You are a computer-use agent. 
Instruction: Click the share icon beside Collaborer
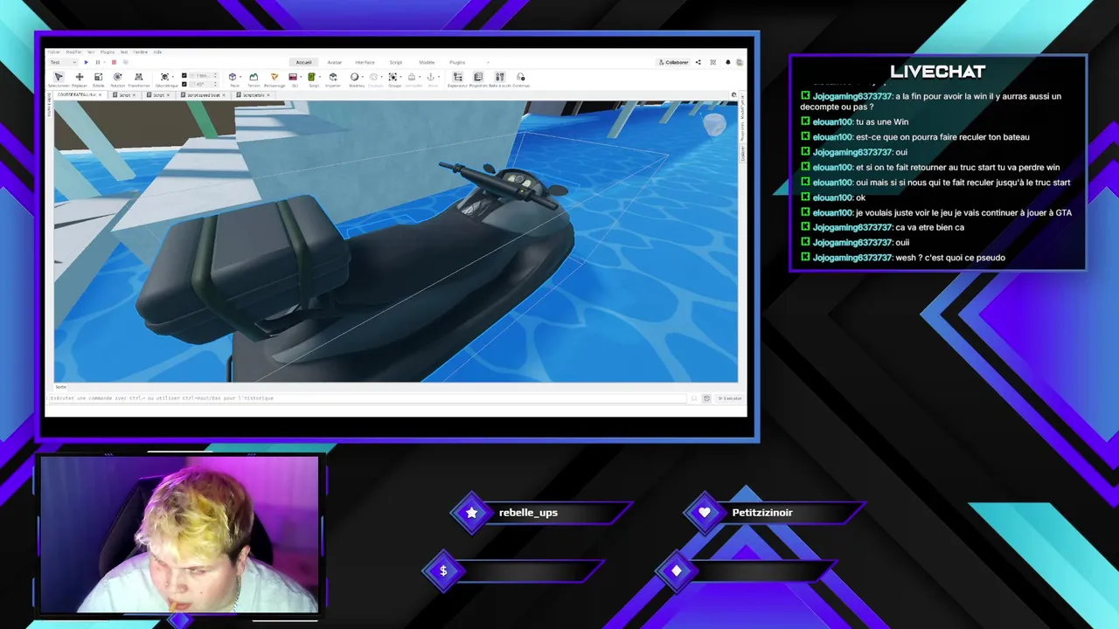[699, 62]
